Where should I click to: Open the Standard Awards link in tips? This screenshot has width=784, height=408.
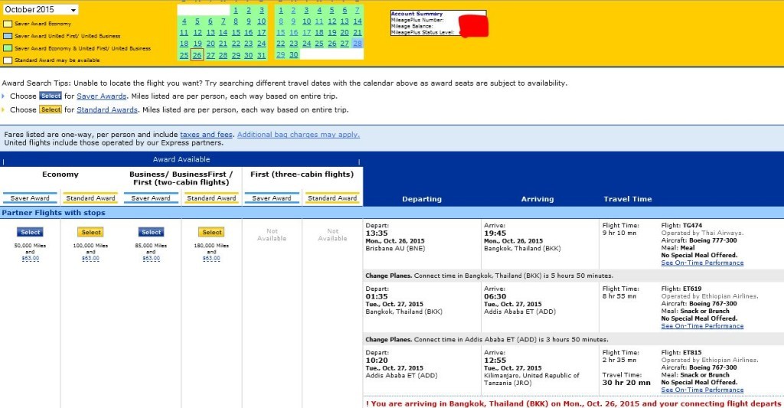[107, 109]
